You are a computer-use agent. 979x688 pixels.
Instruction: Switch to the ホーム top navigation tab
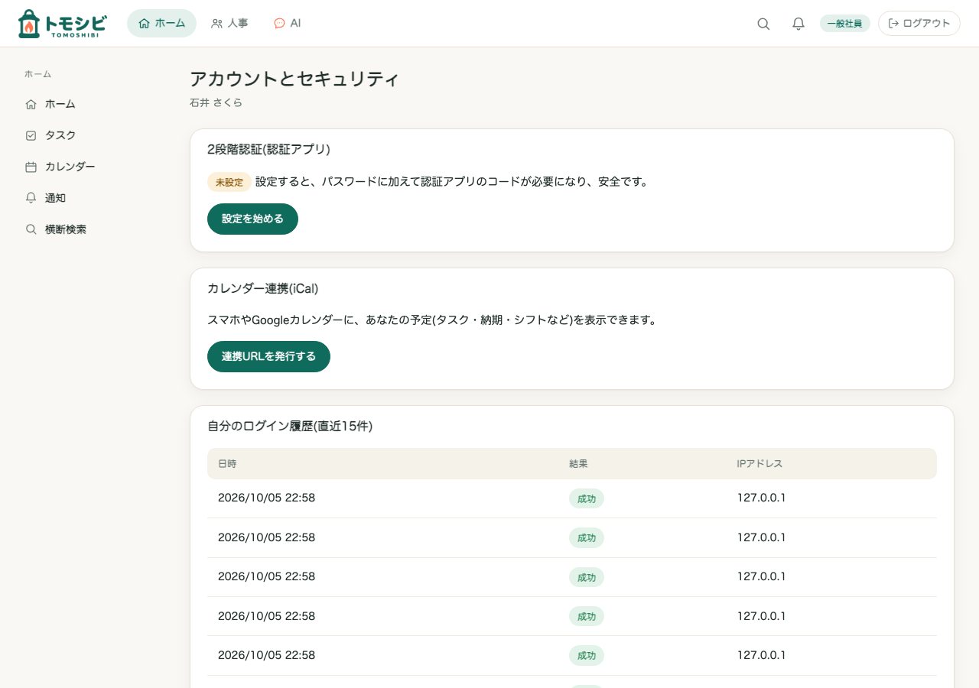coord(161,24)
